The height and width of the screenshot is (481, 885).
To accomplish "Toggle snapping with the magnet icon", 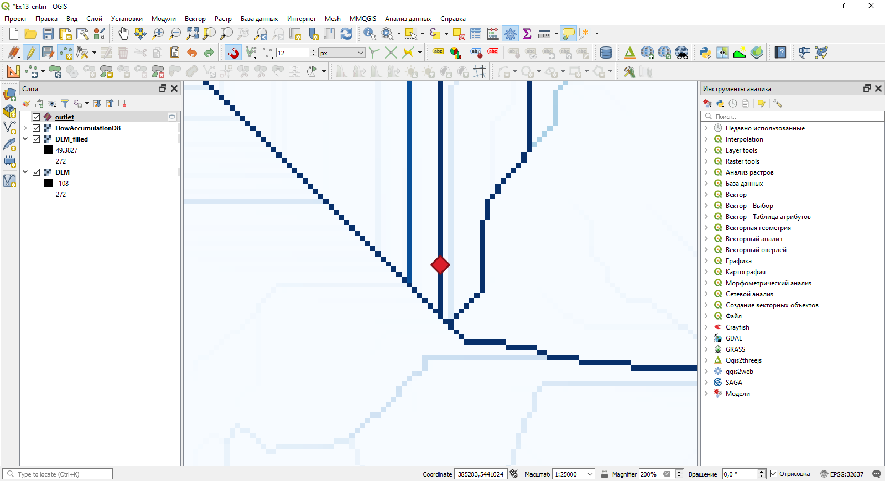I will coord(233,53).
